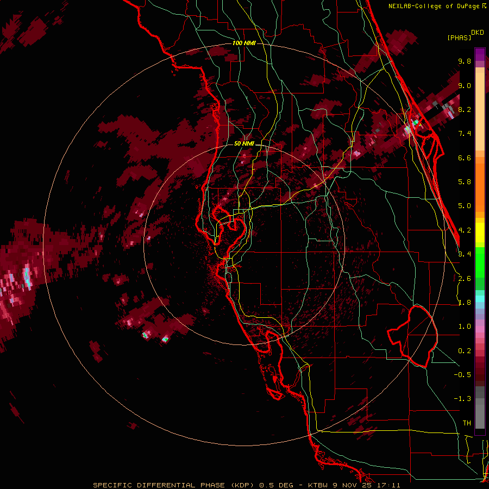The width and height of the screenshot is (489, 489).
Task: Click the 50 NMI range ring label
Action: [x=244, y=144]
